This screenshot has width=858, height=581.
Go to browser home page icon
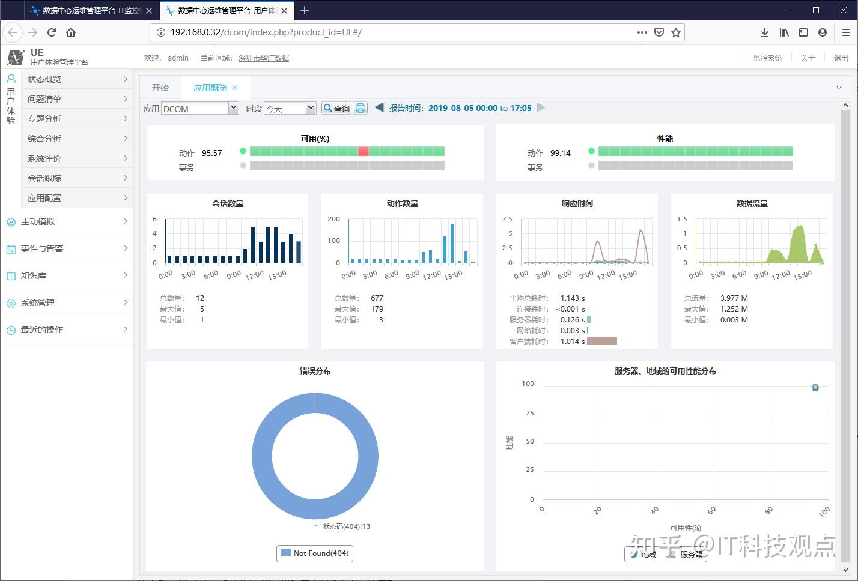71,32
